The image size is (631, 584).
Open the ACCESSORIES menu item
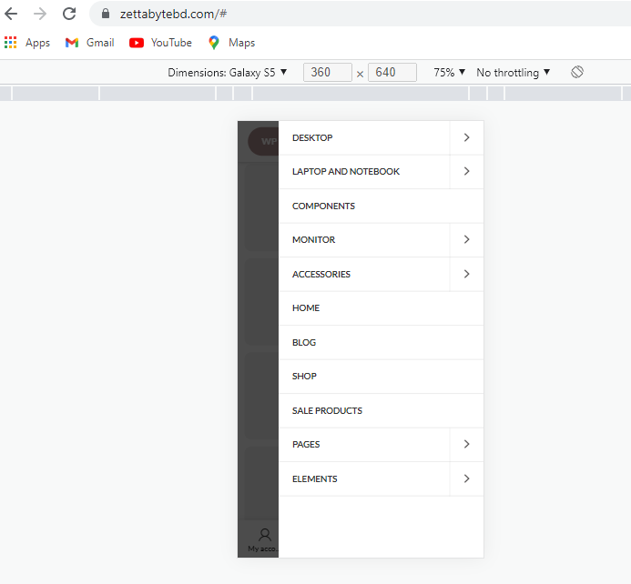click(364, 274)
